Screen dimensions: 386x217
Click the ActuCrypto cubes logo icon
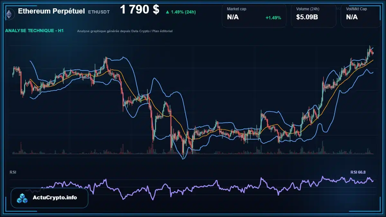tap(23, 198)
